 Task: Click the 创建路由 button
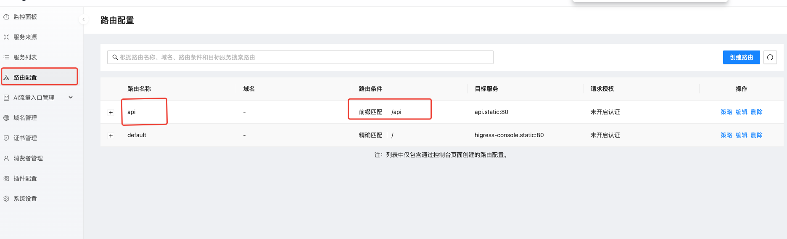(x=741, y=57)
